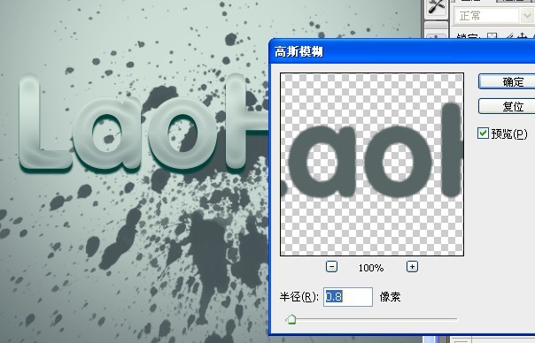The width and height of the screenshot is (535, 343).
Task: Click the minus zoom-out button under preview
Action: pos(331,266)
